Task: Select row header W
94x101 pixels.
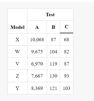Action: 18,52
